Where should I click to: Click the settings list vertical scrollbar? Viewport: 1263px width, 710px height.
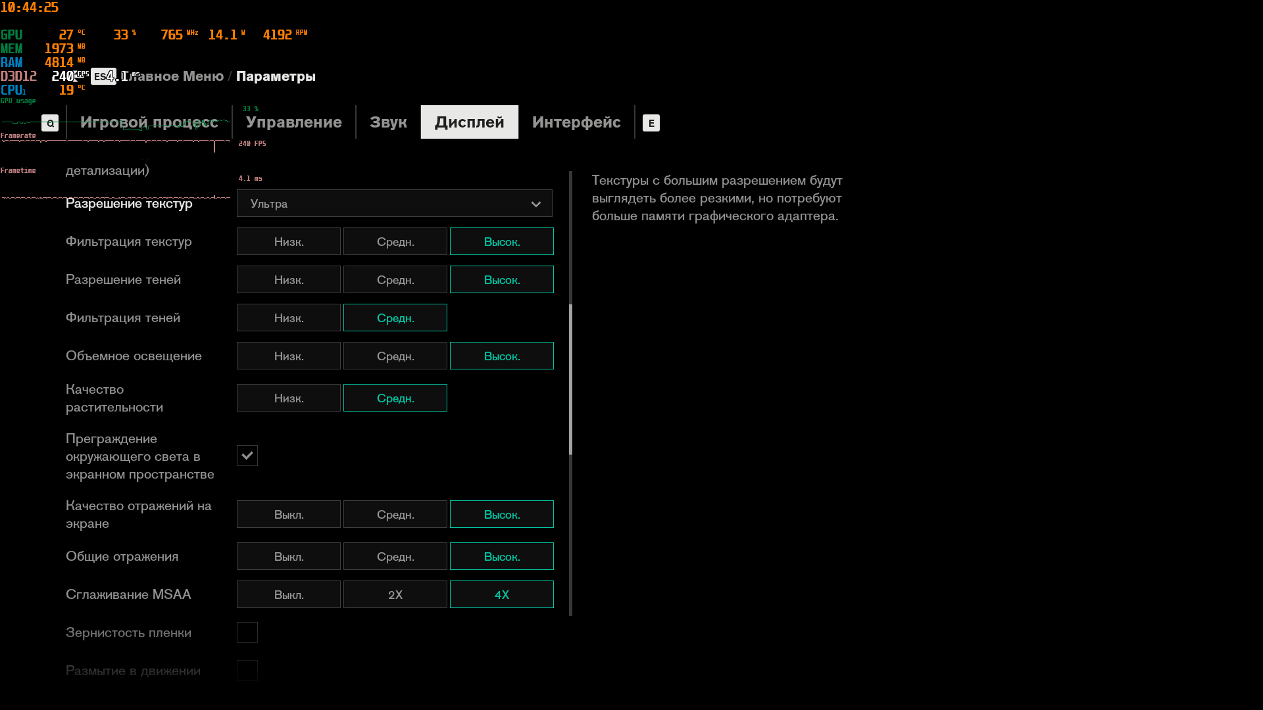570,379
